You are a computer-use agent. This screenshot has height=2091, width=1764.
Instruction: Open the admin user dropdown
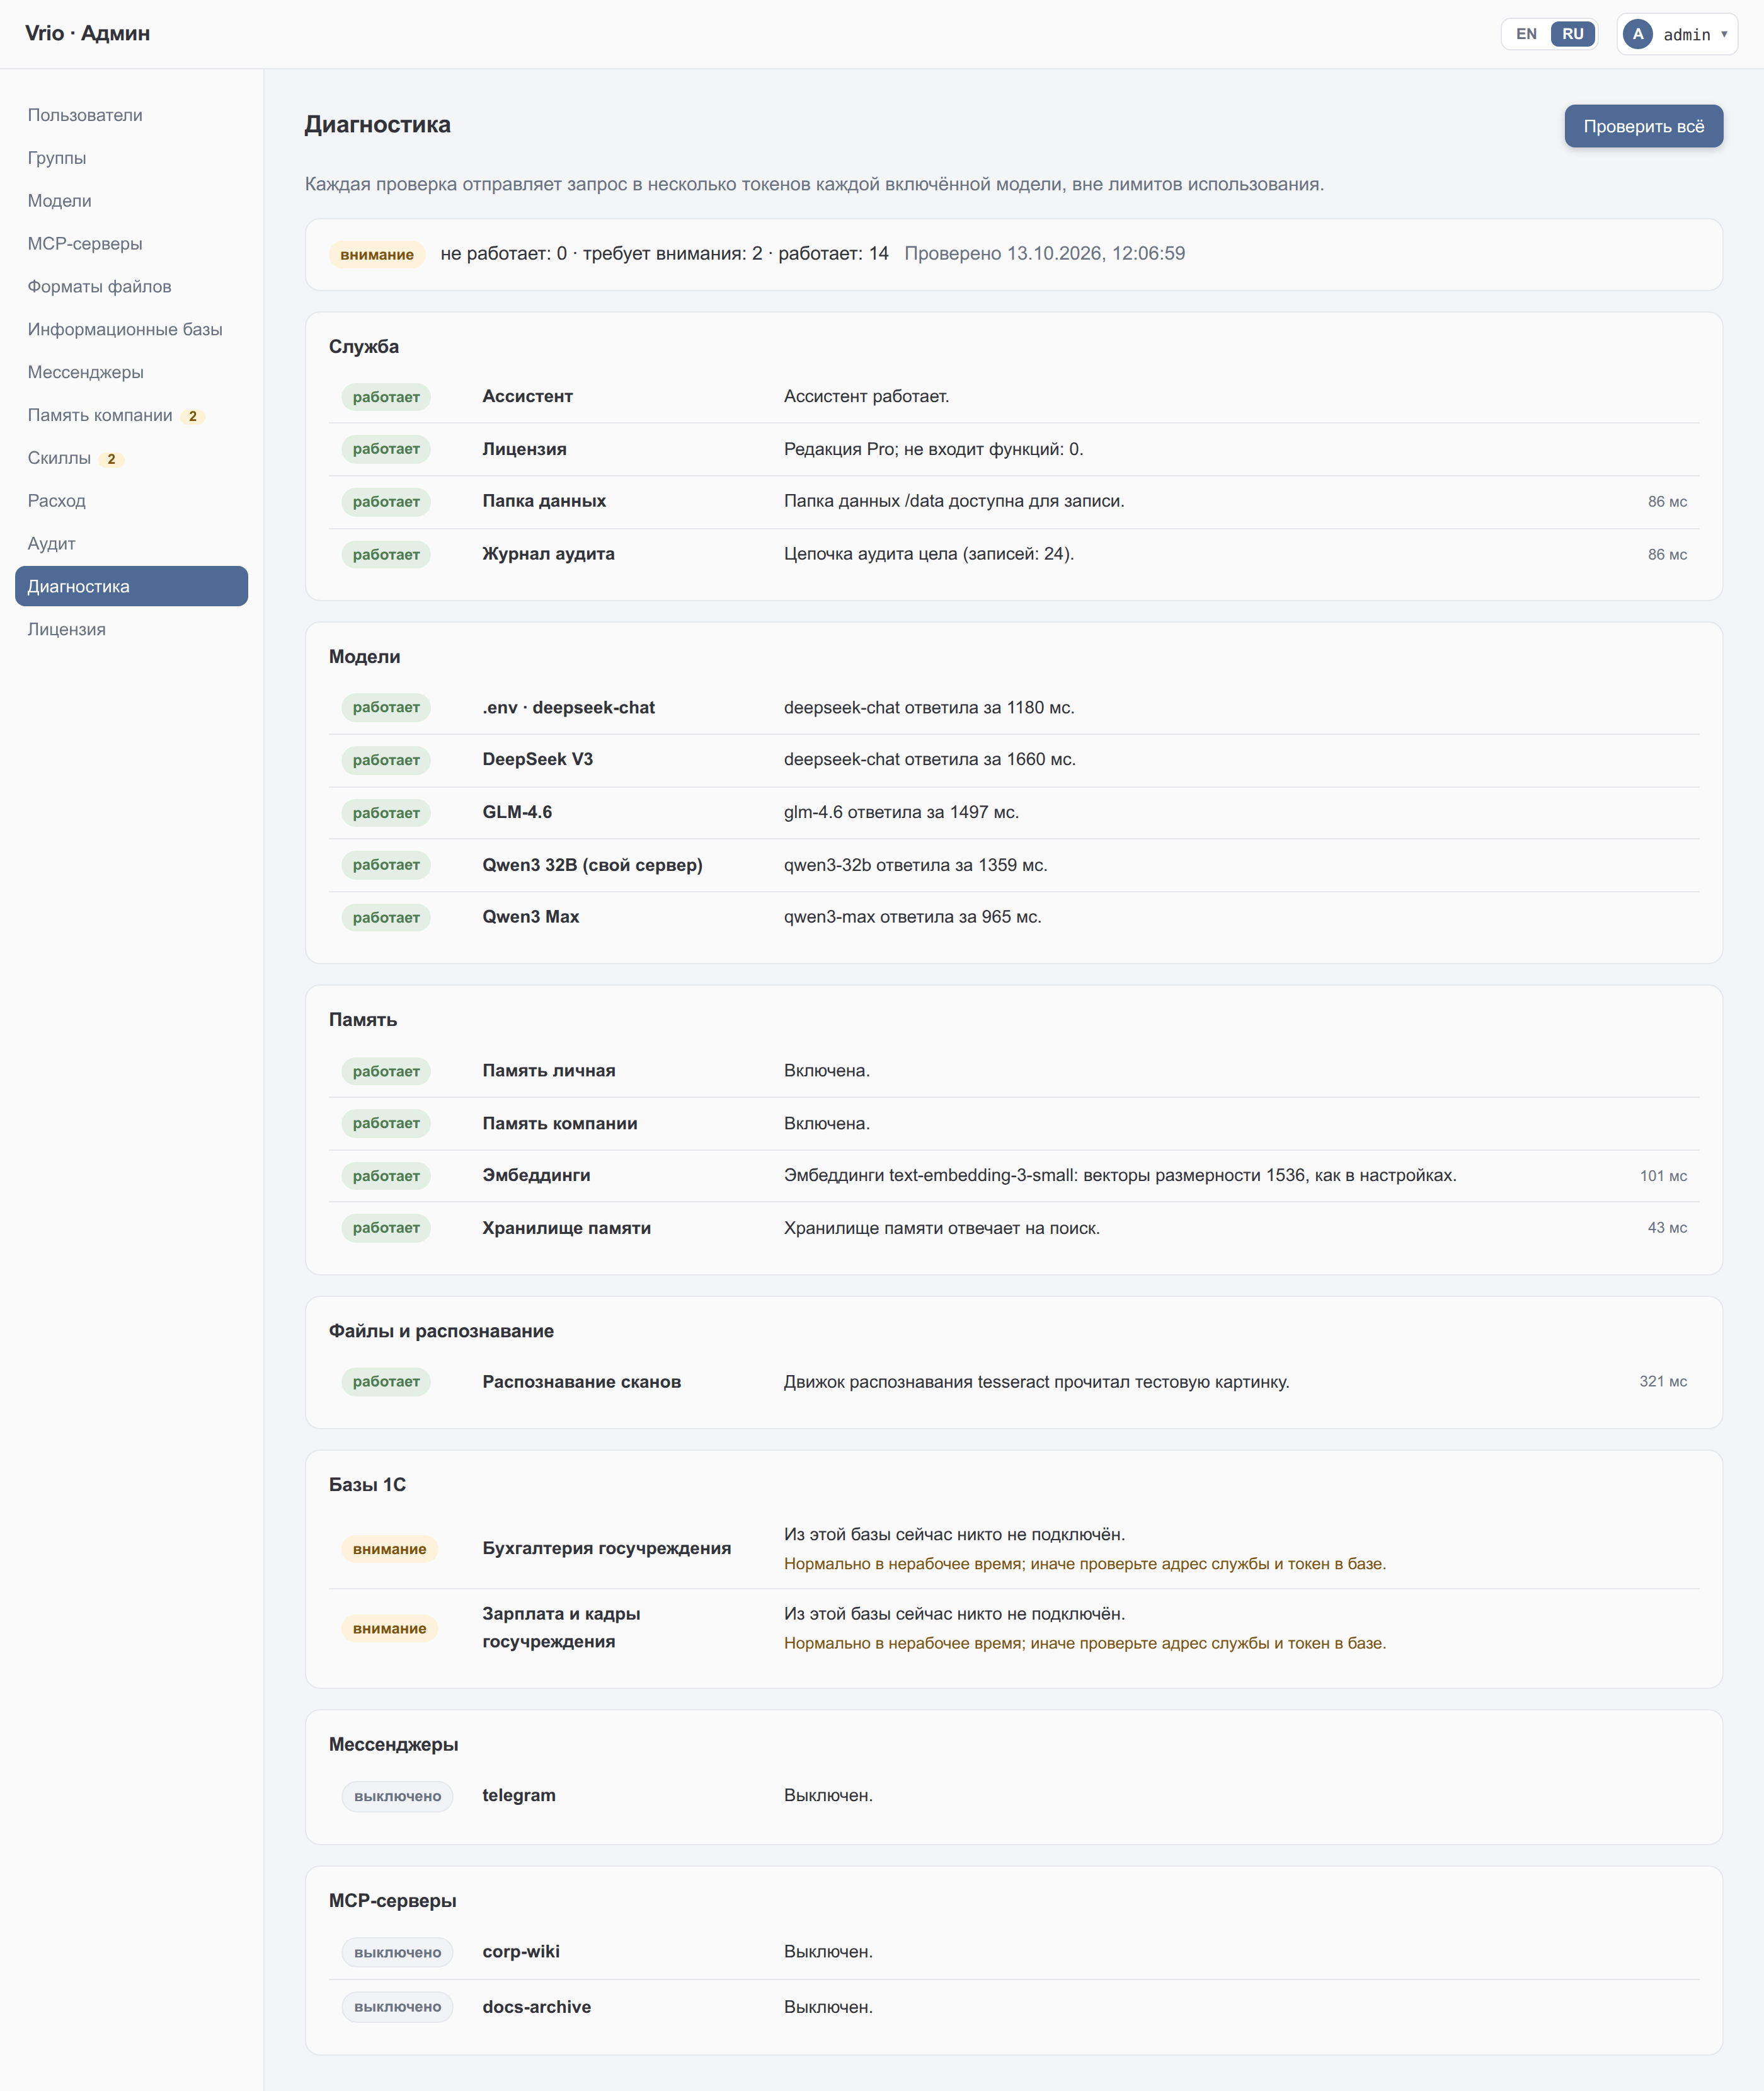(1677, 34)
